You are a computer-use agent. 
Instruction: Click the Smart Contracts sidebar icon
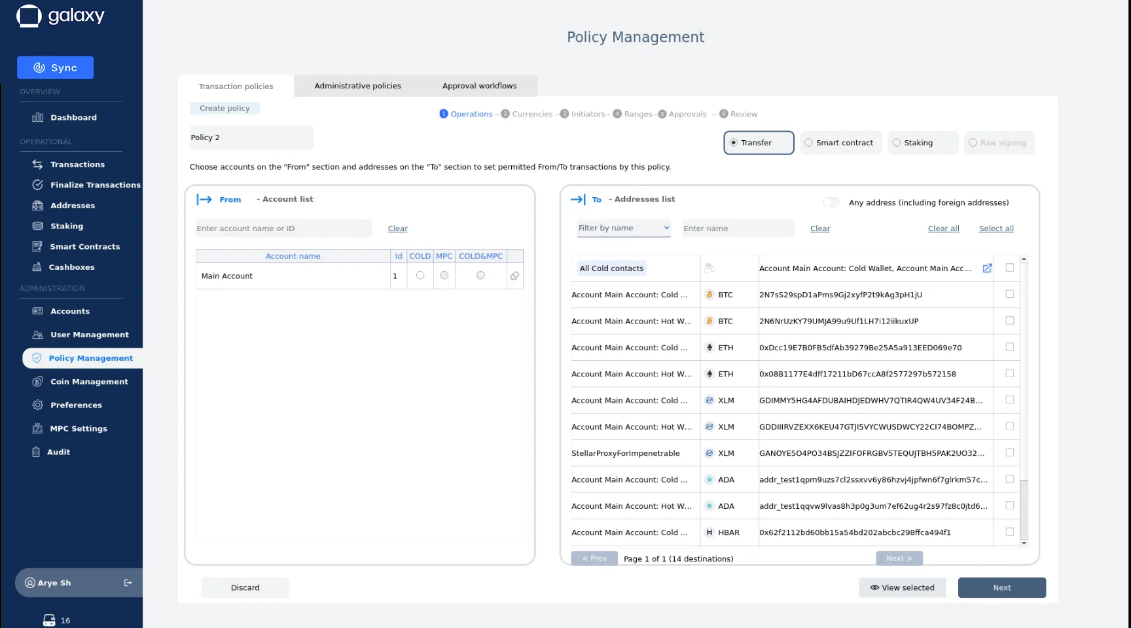pos(37,246)
